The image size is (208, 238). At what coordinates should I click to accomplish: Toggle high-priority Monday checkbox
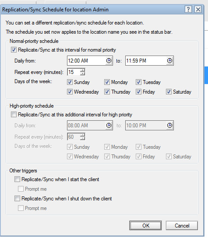pos(107,147)
